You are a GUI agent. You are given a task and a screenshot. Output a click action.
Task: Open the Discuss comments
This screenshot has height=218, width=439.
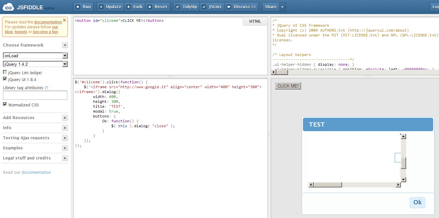point(241,7)
